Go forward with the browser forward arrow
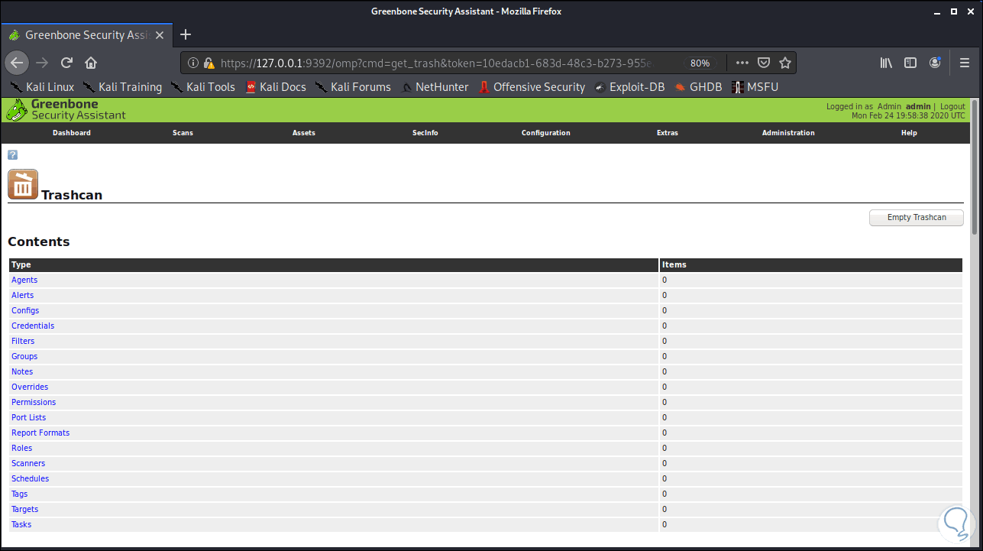 [42, 63]
